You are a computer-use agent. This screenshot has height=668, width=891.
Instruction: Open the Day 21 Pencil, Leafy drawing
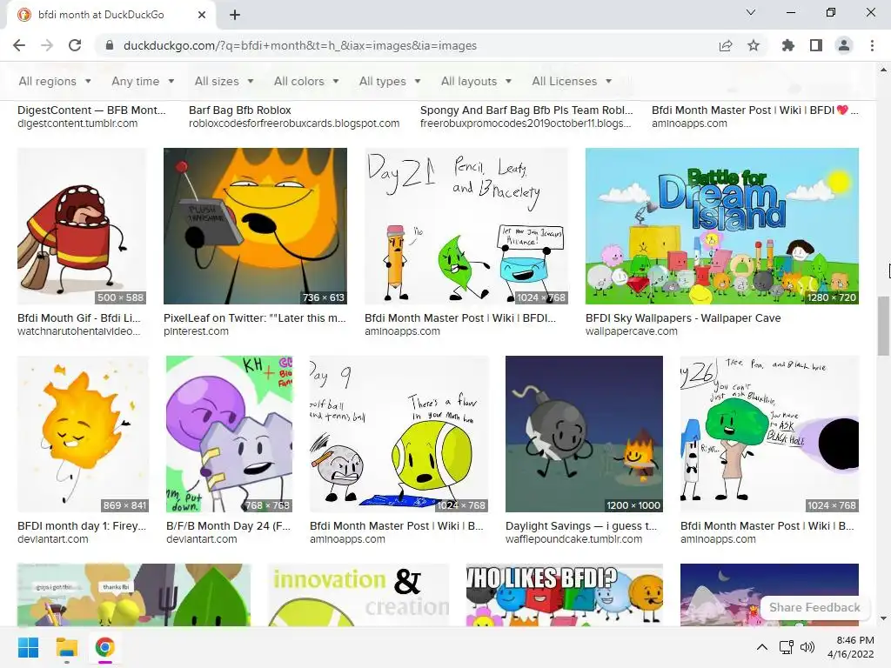point(466,226)
